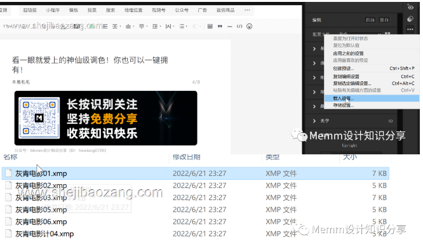Click author name 木易毛毛

21,82
